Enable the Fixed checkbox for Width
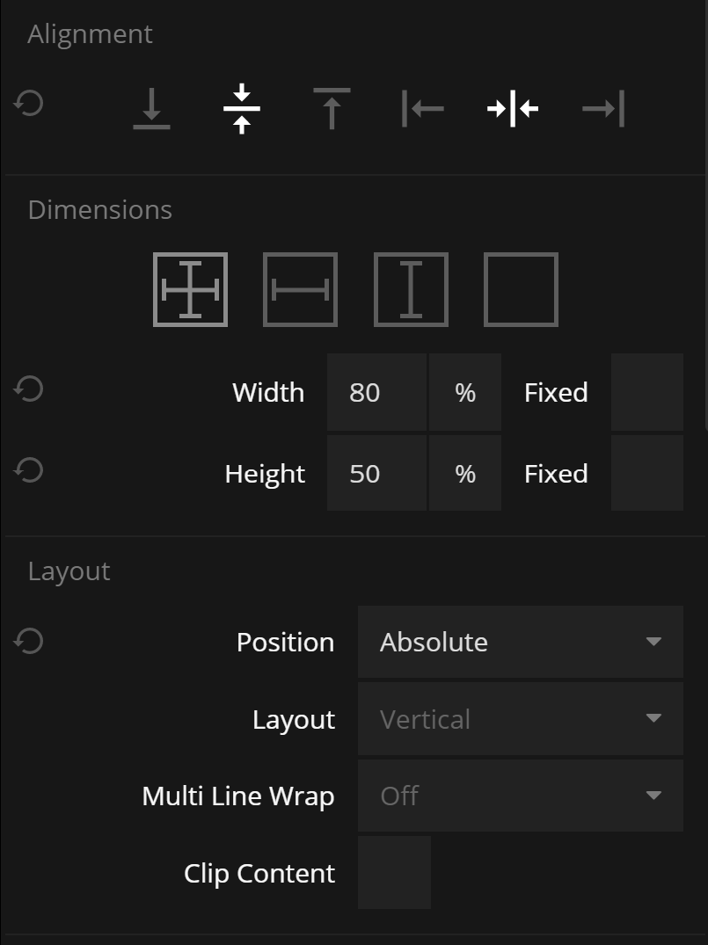Viewport: 708px width, 945px height. (x=646, y=392)
